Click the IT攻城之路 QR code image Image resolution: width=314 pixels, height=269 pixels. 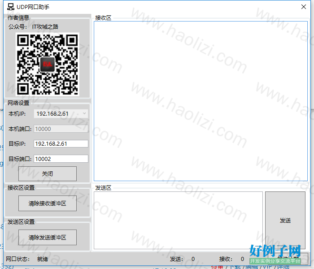pyautogui.click(x=48, y=65)
